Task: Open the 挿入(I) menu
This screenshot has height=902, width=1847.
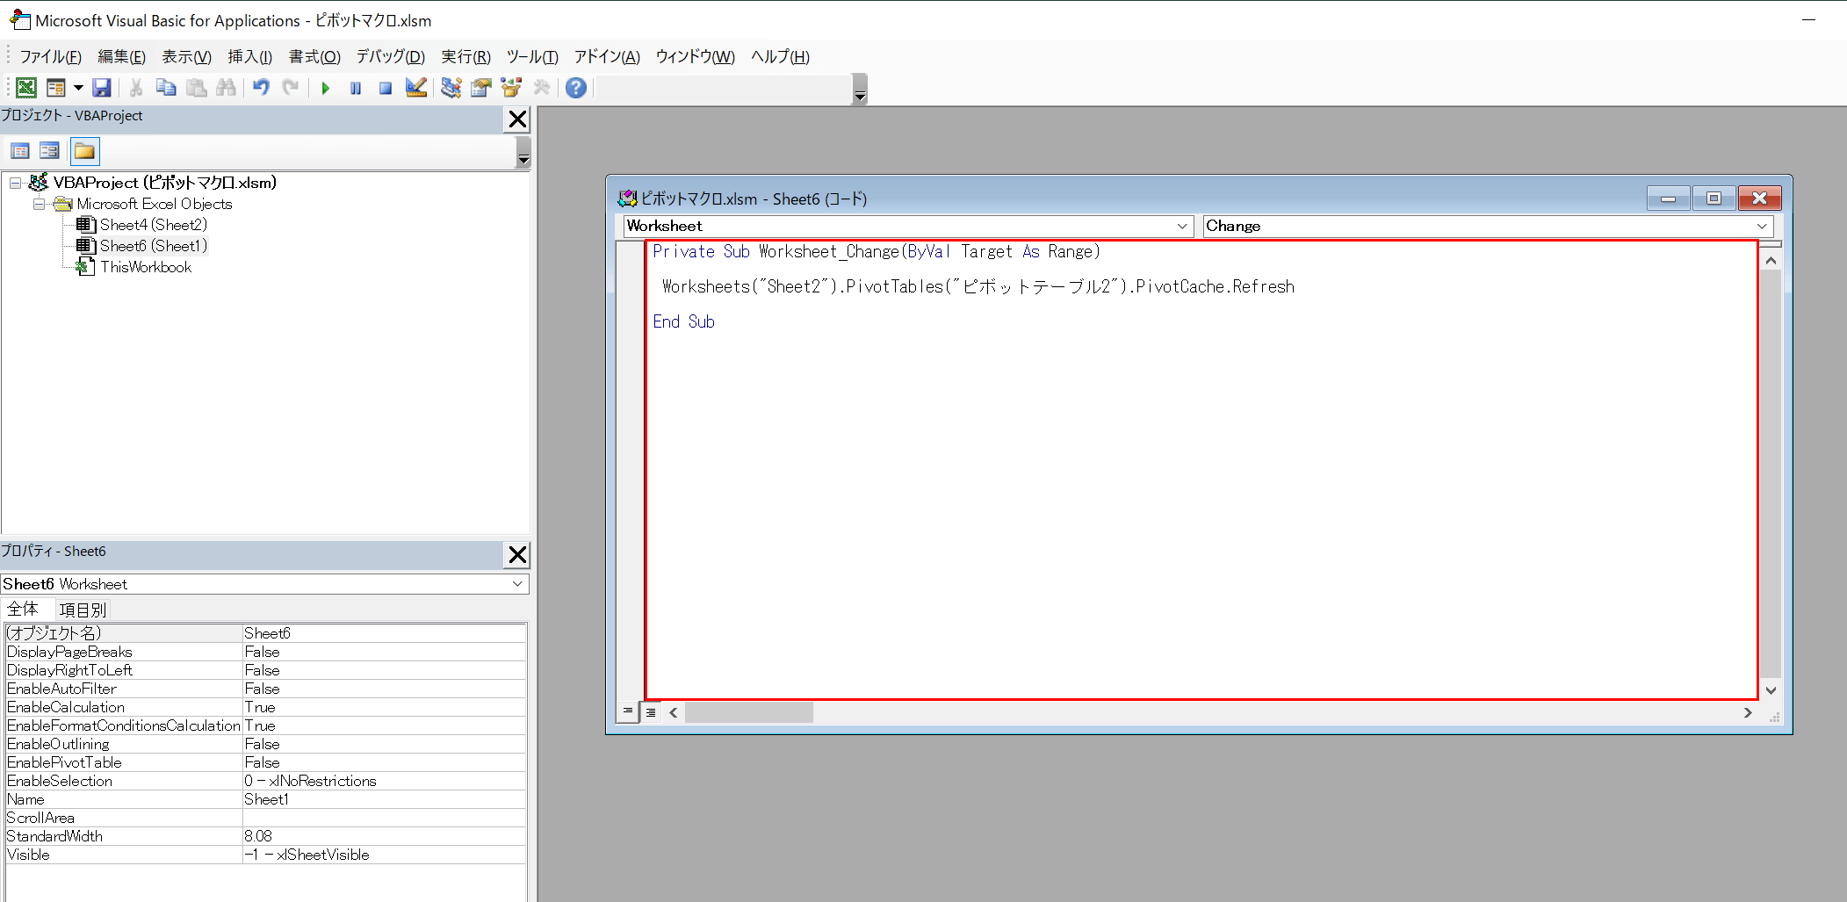Action: 249,57
